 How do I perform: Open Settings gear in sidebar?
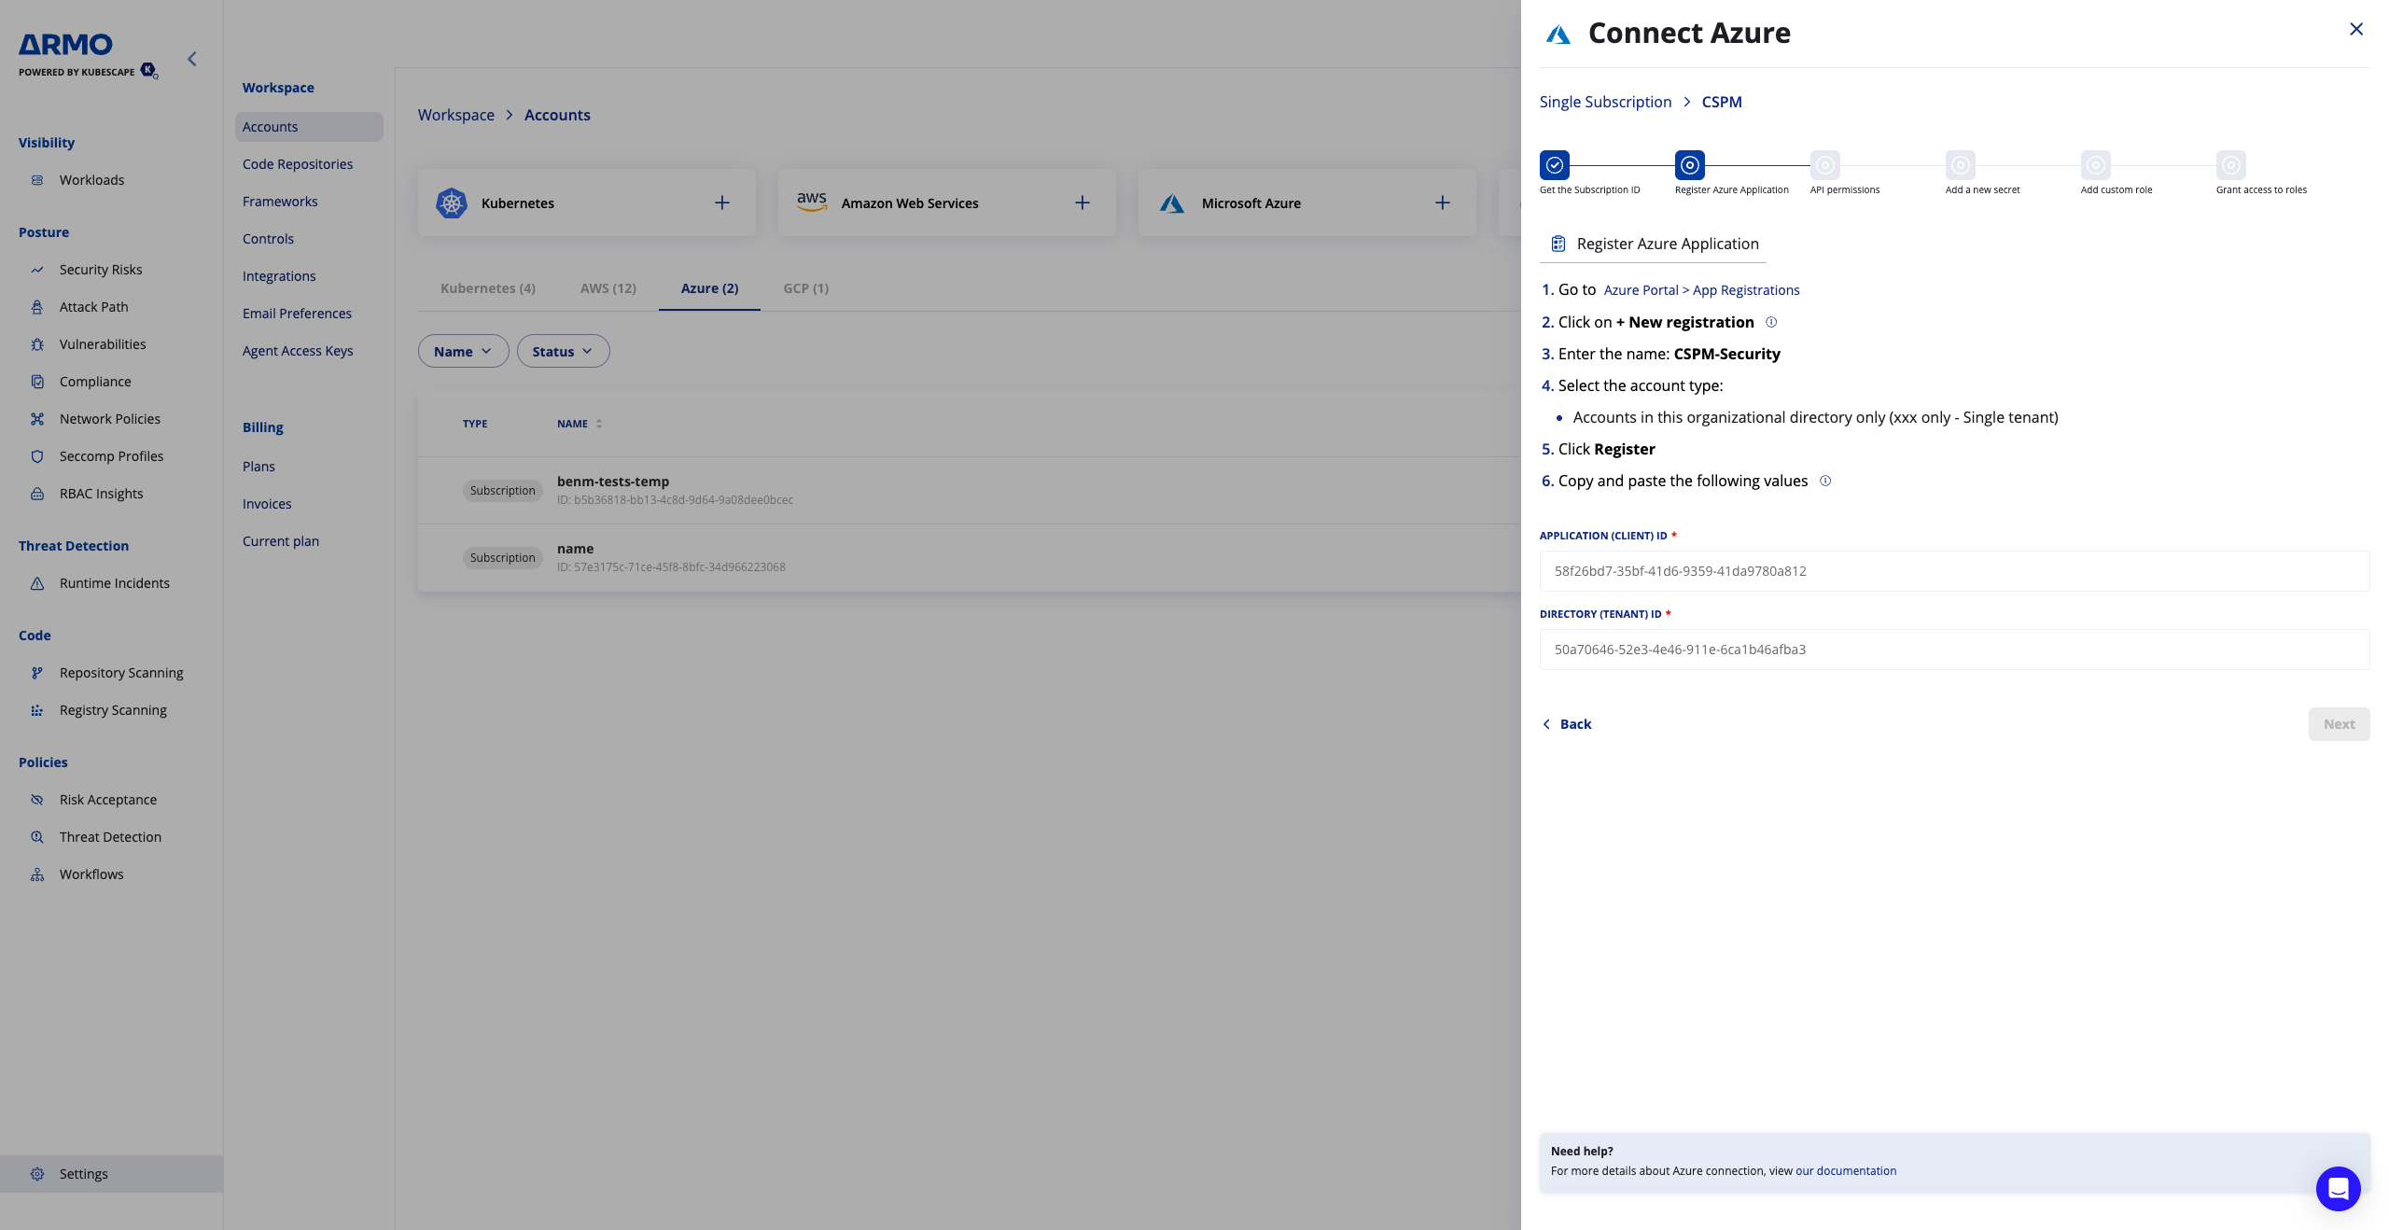pos(37,1174)
